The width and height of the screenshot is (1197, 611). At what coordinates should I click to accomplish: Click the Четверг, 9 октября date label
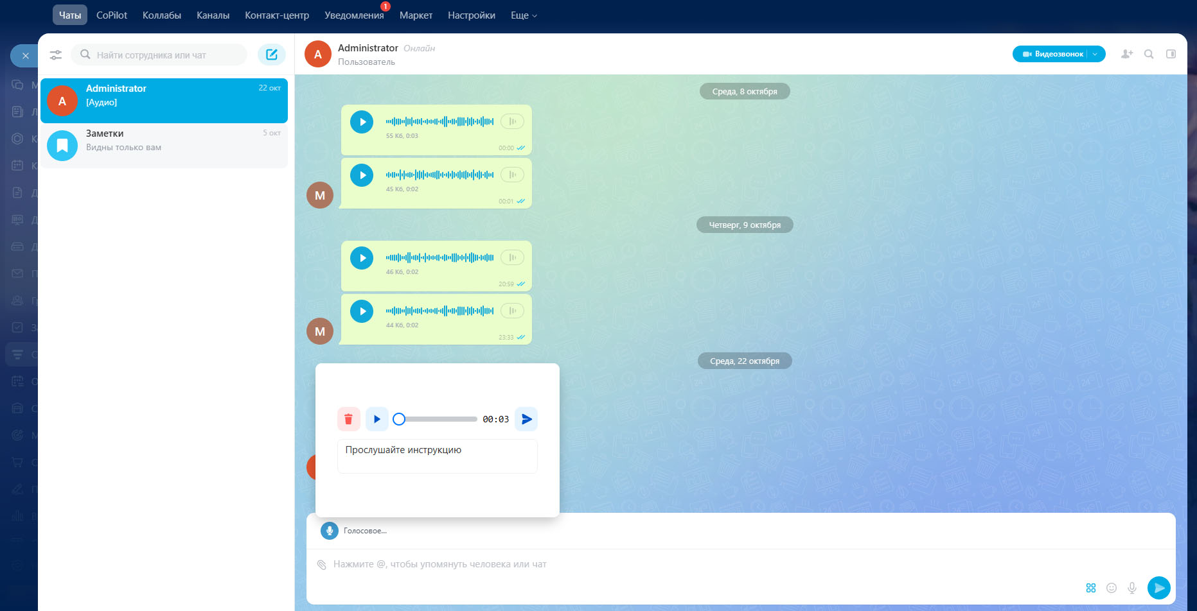[x=745, y=225]
